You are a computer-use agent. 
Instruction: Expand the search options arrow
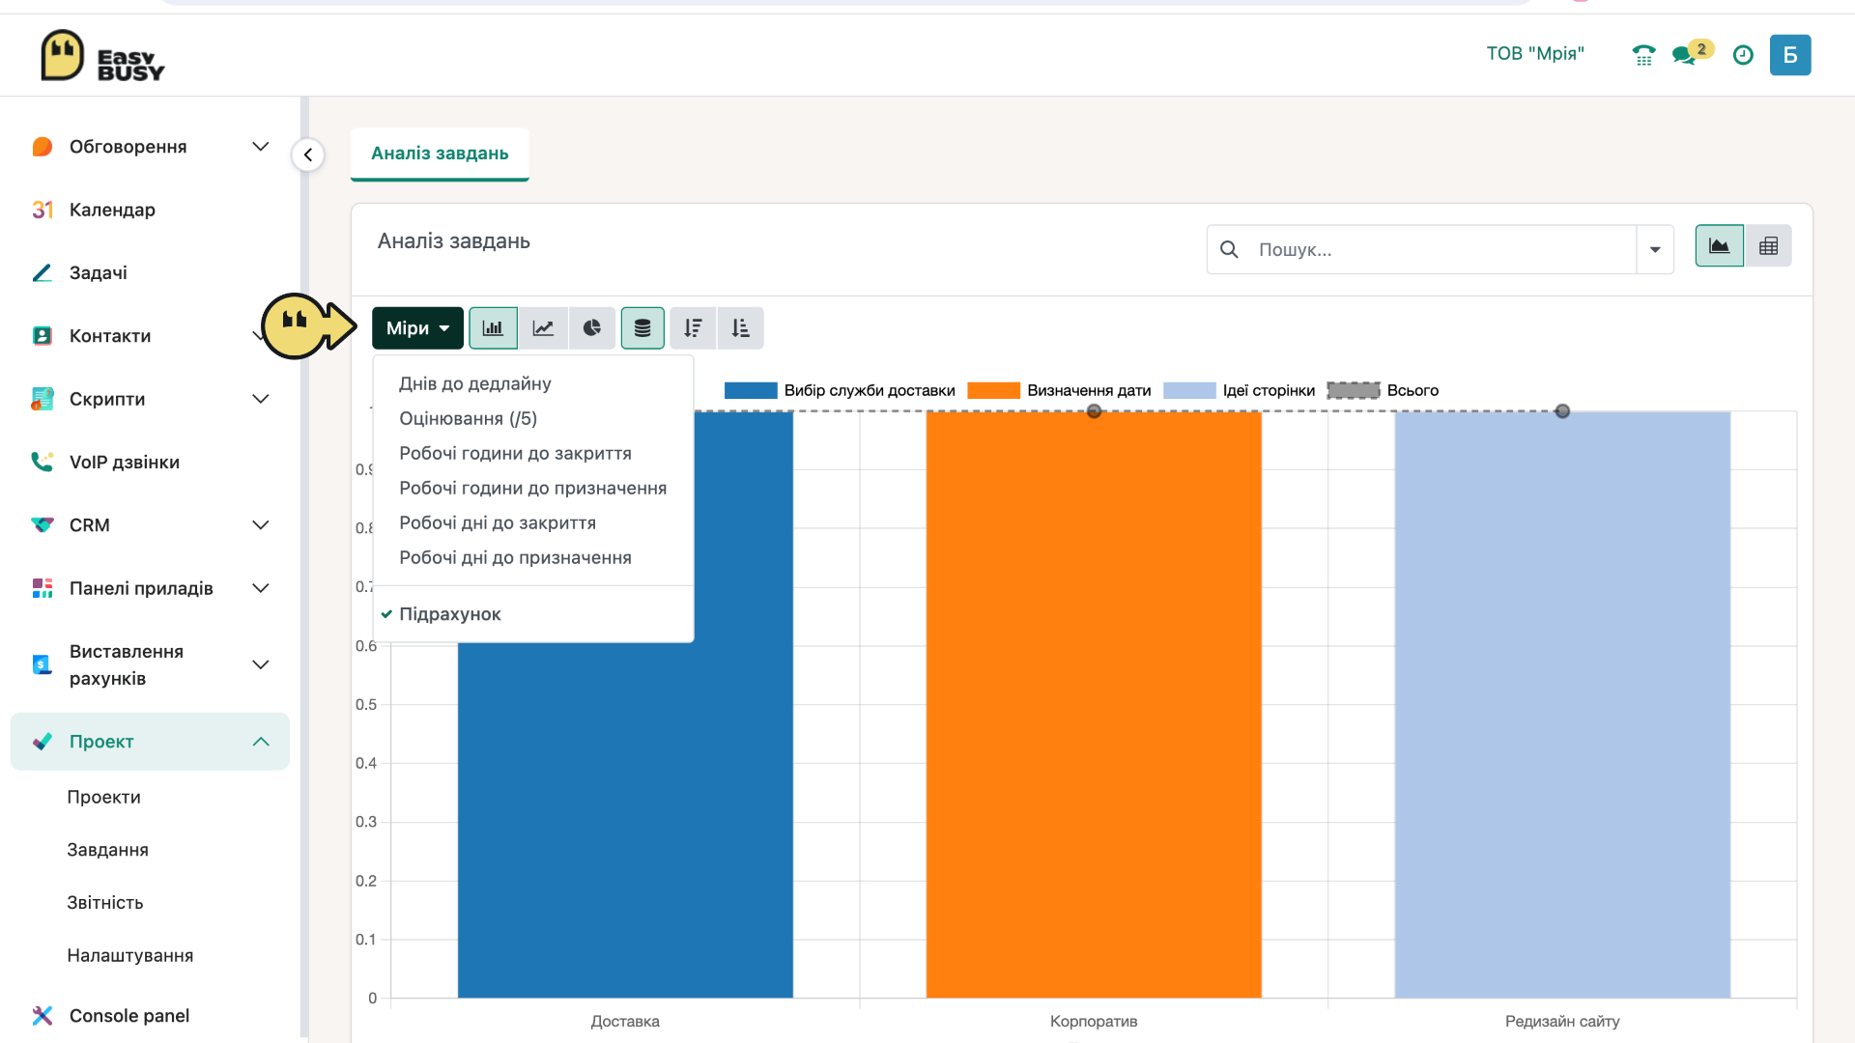point(1655,249)
